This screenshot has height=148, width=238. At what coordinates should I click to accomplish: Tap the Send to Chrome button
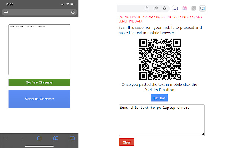click(x=39, y=99)
